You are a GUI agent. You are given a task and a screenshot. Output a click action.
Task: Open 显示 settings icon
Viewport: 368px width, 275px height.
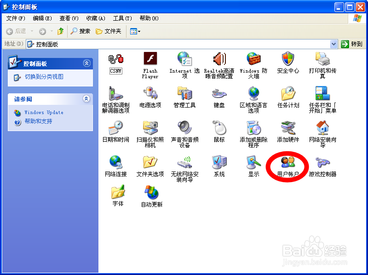(x=253, y=162)
